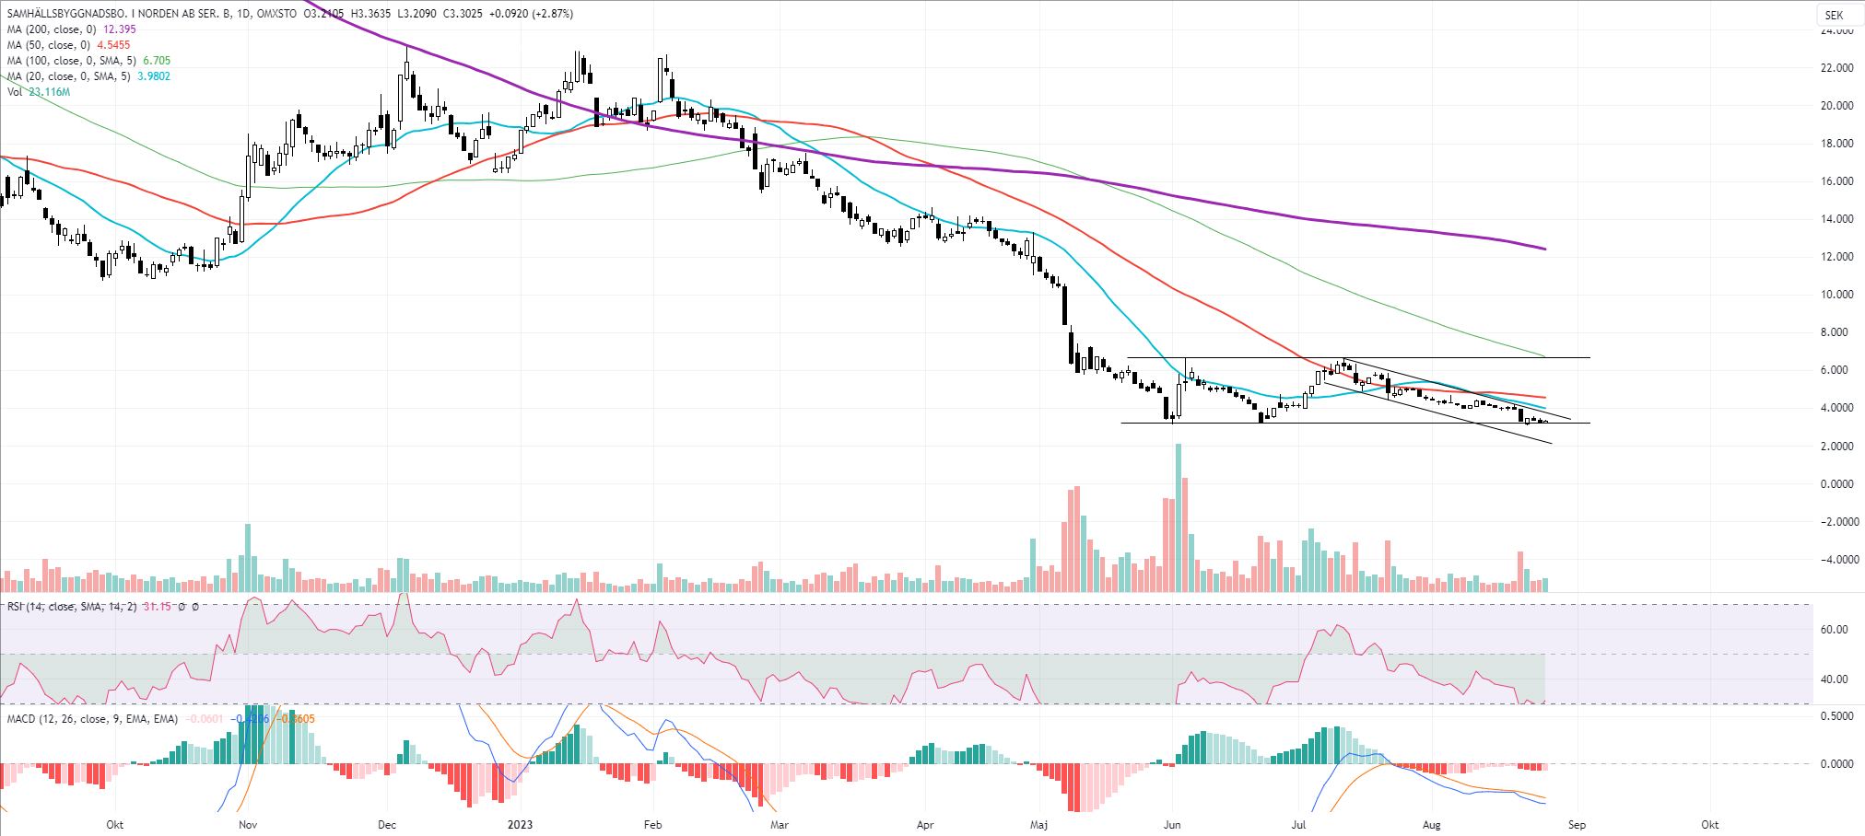Image resolution: width=1865 pixels, height=836 pixels.
Task: Select the MA 100 SMA indicator legend
Action: [70, 61]
